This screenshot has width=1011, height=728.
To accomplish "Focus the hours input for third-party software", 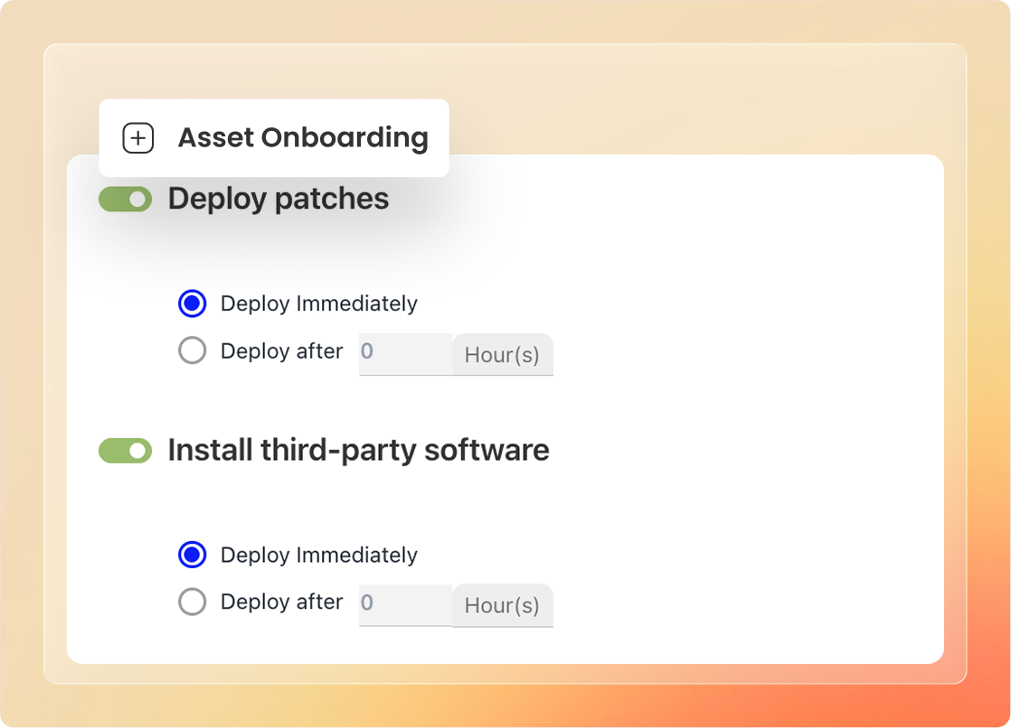I will point(404,603).
